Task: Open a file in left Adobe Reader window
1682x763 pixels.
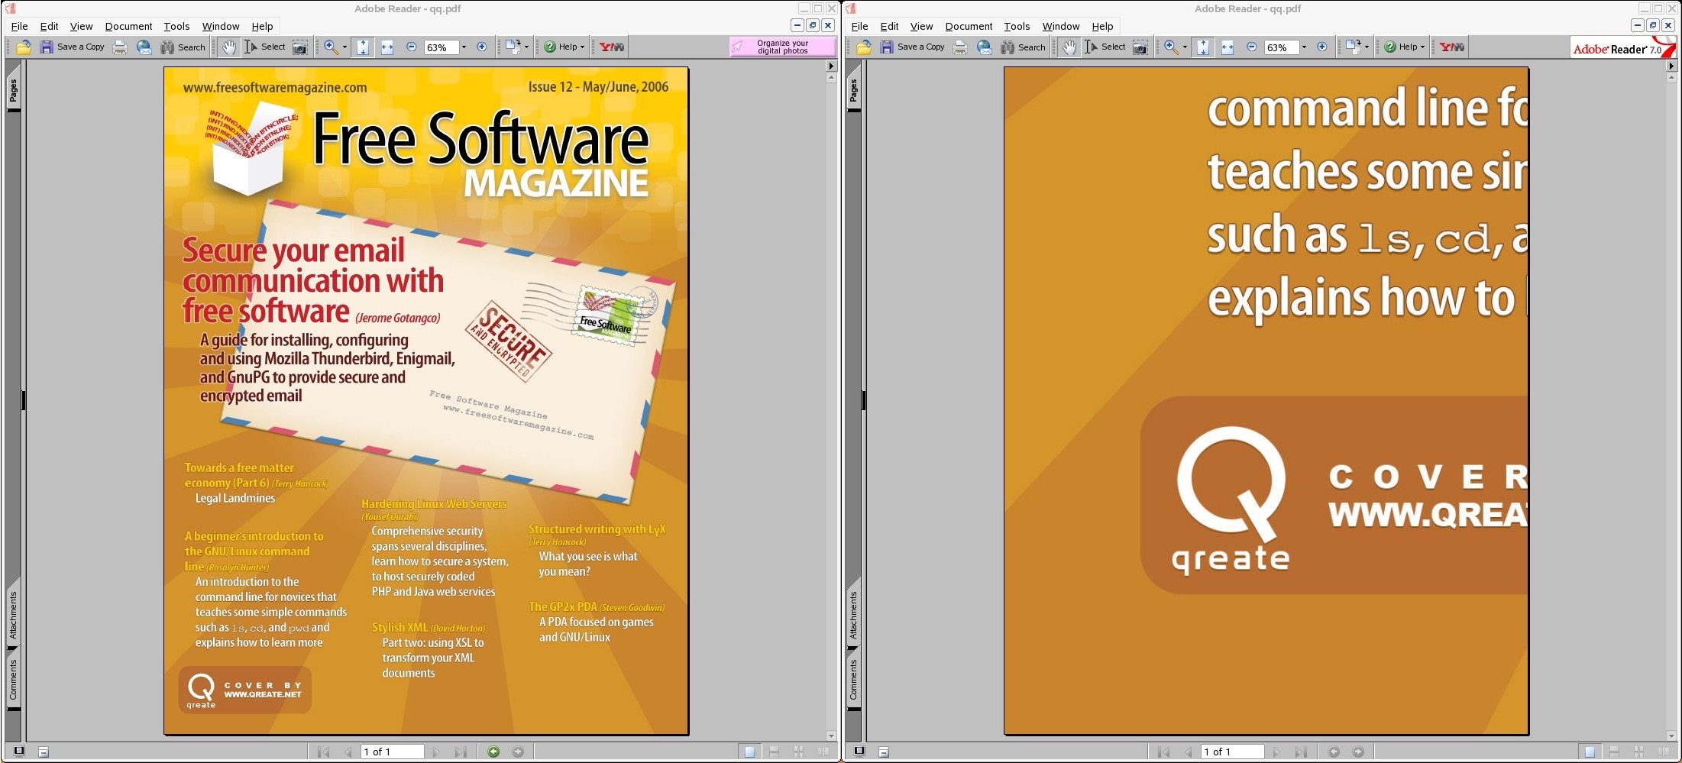Action: pyautogui.click(x=24, y=47)
